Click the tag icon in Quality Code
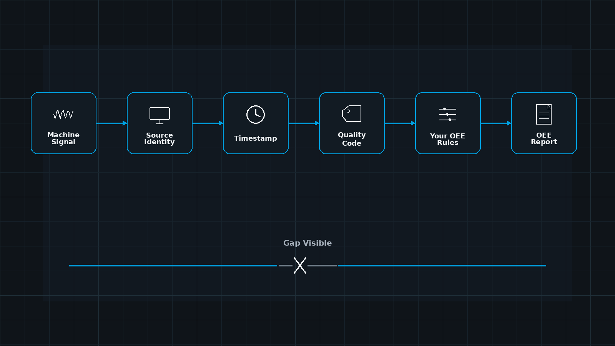615x346 pixels. tap(352, 113)
